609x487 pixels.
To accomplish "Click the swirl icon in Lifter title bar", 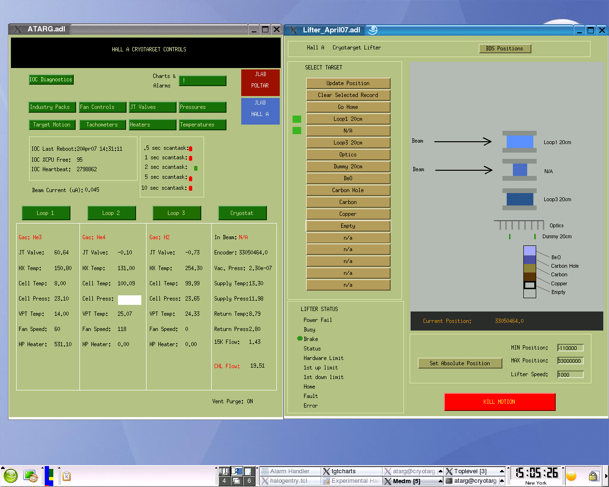I will click(373, 30).
